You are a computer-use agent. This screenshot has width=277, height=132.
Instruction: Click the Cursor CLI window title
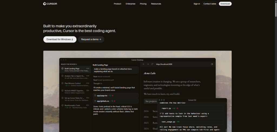pos(192,100)
